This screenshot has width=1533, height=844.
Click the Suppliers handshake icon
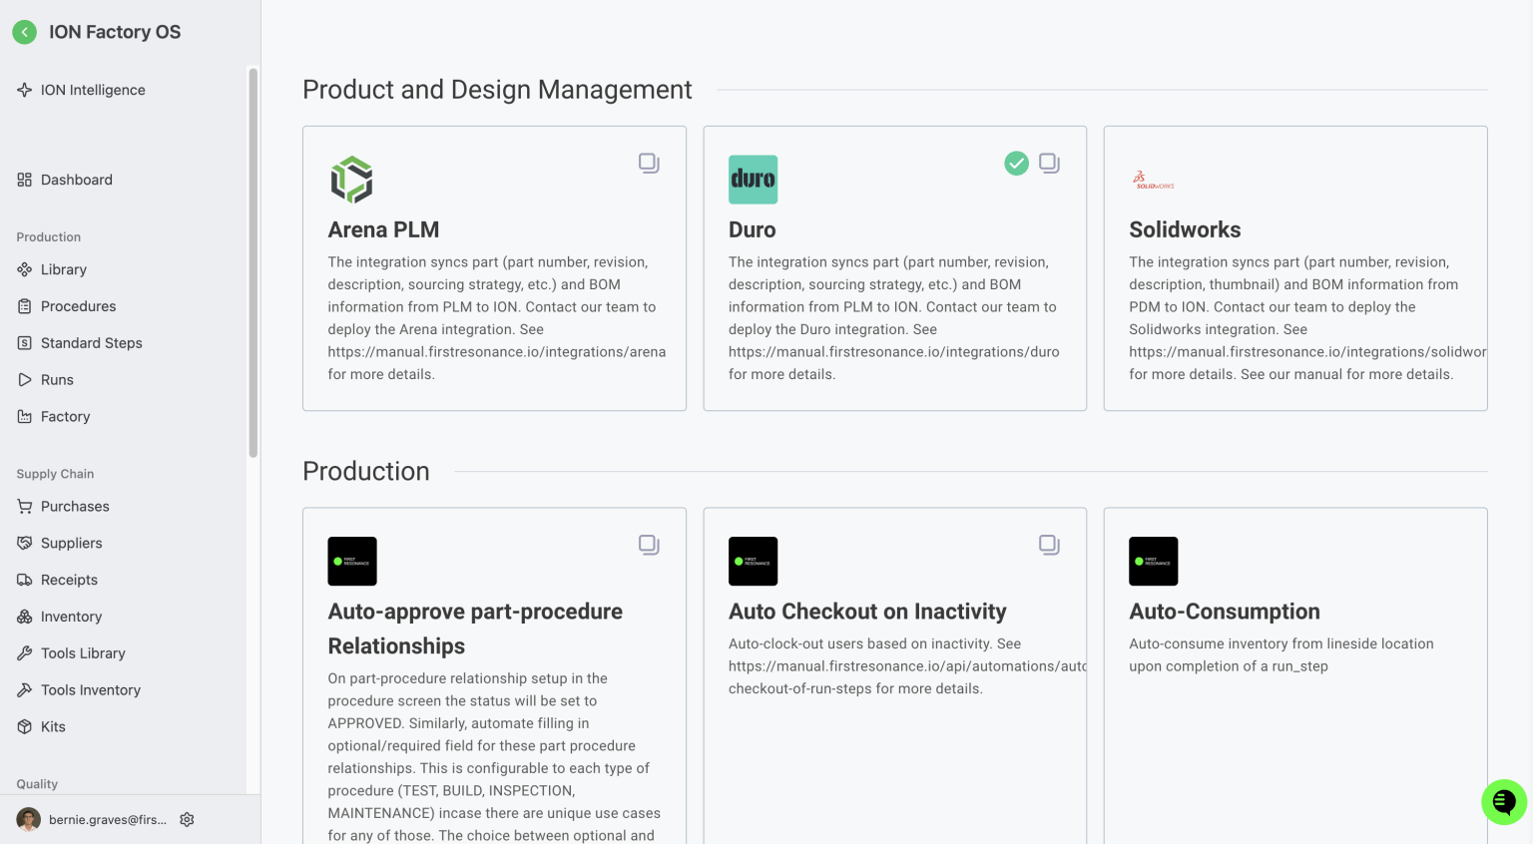click(24, 544)
